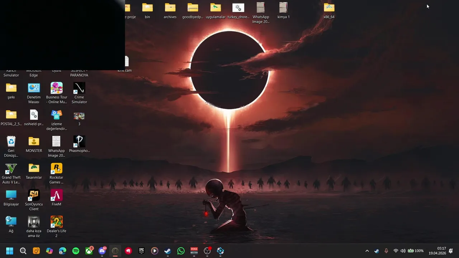The width and height of the screenshot is (459, 258).
Task: Select WhatsApp Image file beside kimya 1
Action: [x=261, y=13]
